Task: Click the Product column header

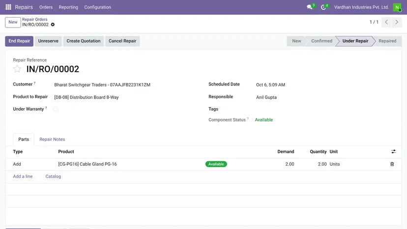Action: tap(66, 152)
